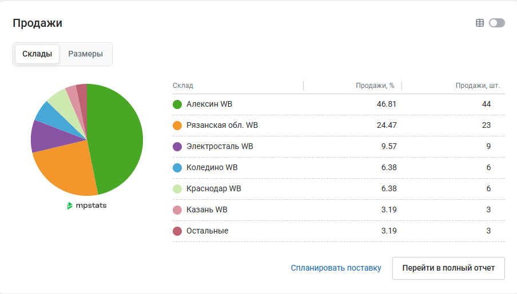Screen dimensions: 517x294
Task: Click the green Алексин WB legend dot
Action: pyautogui.click(x=177, y=104)
